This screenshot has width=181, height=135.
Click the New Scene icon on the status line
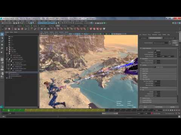14,23
